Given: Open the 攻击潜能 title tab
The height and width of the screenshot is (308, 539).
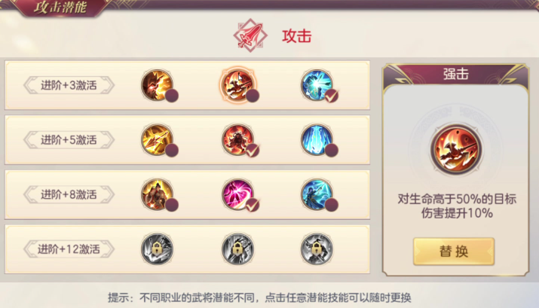Looking at the screenshot, I should [61, 8].
